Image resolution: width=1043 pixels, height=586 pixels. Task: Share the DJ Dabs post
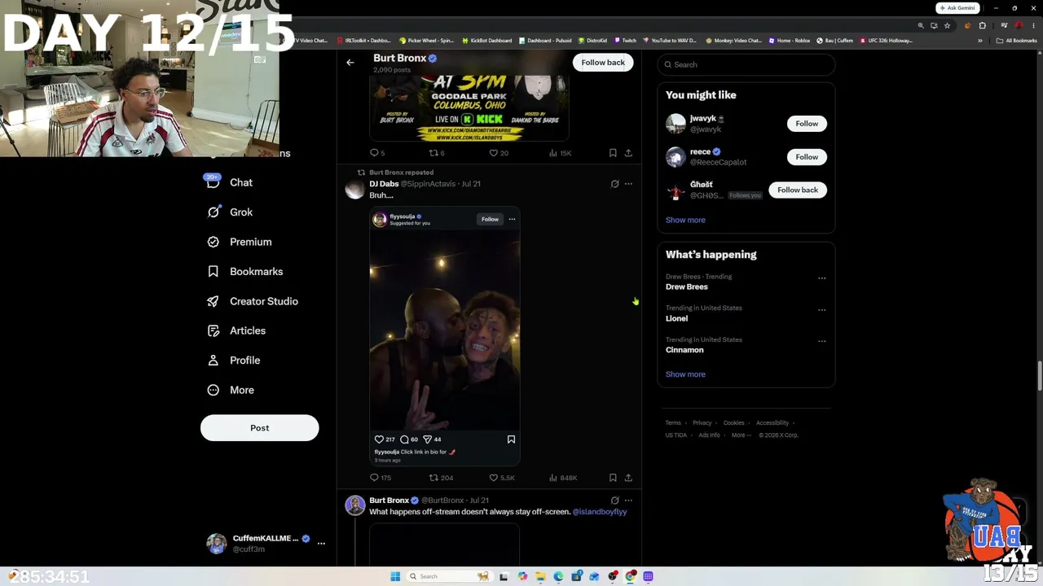point(628,478)
